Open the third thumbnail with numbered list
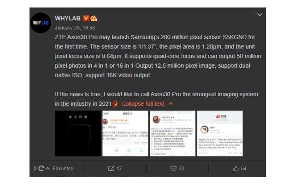The image size is (295, 184). [172, 133]
